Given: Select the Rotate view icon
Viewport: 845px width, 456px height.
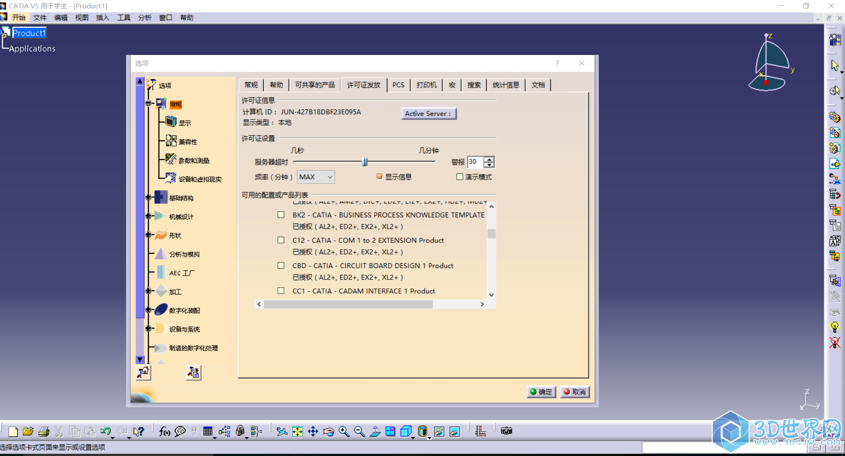Looking at the screenshot, I should click(328, 431).
